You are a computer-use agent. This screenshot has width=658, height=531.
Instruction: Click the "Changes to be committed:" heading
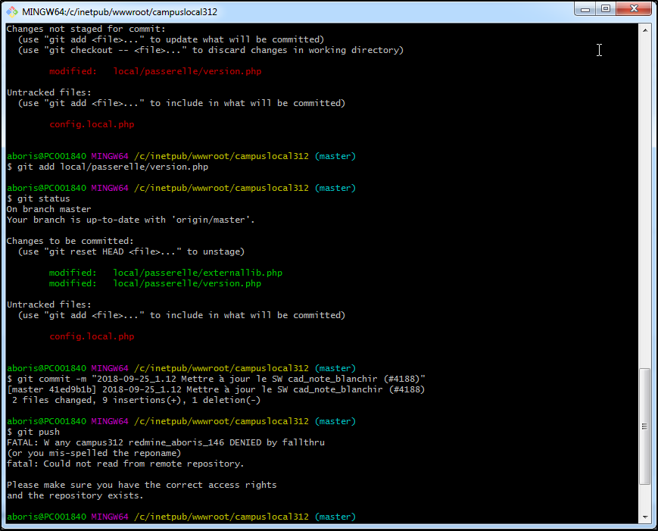click(x=70, y=241)
